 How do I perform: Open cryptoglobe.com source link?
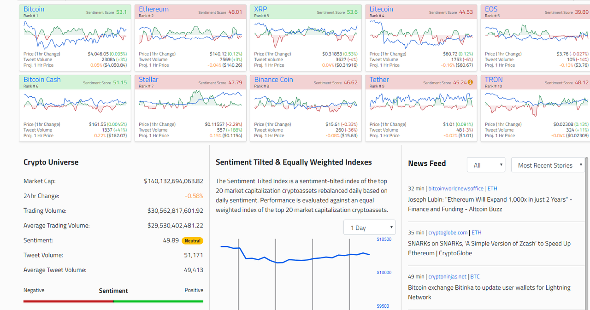[x=448, y=233]
